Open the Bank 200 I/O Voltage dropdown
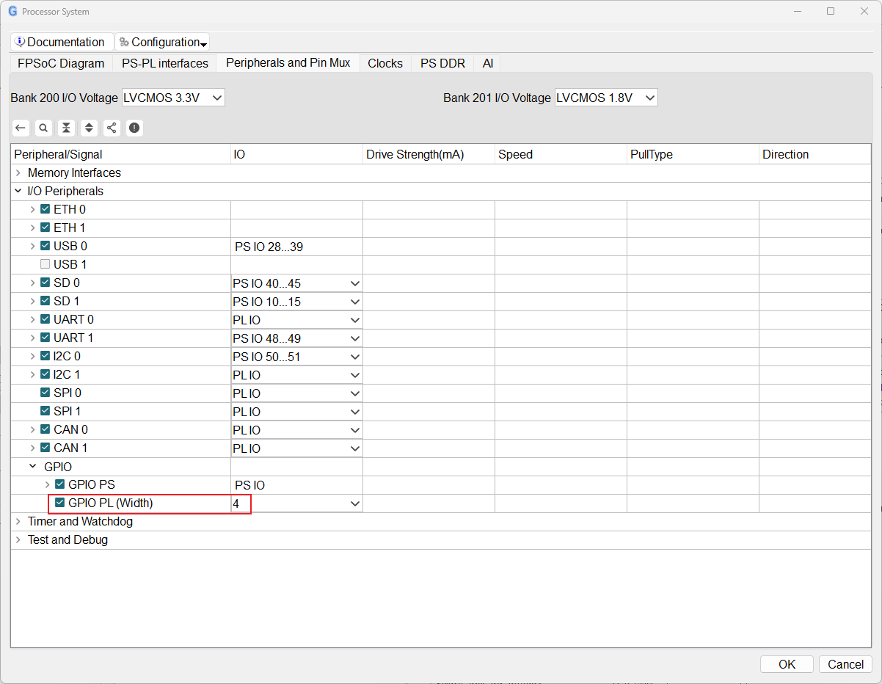The image size is (882, 684). tap(173, 98)
